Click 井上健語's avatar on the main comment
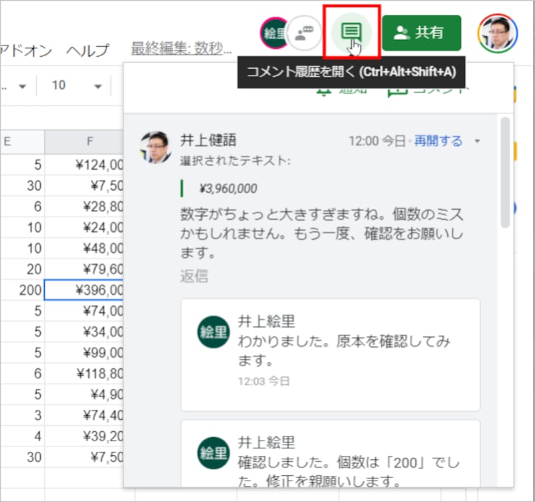The width and height of the screenshot is (535, 502). [x=154, y=142]
